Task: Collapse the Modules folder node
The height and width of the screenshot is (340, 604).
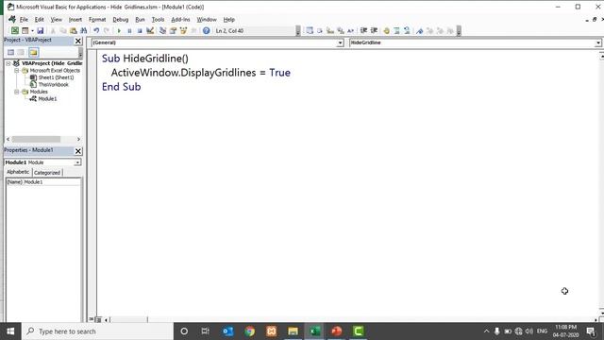Action: (x=17, y=92)
